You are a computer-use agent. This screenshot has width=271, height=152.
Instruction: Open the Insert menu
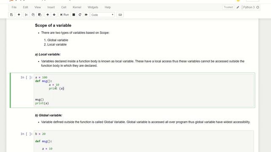point(51,7)
